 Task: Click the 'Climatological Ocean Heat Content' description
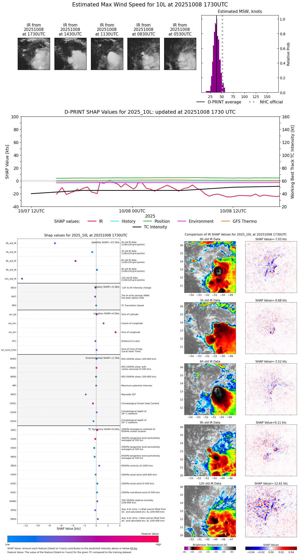[140, 404]
